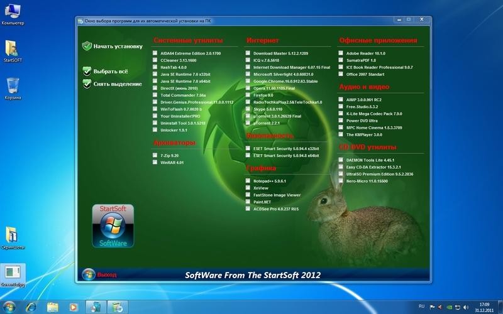The width and height of the screenshot is (503, 314).
Task: Switch to the installer window taskbar button
Action: [117, 307]
